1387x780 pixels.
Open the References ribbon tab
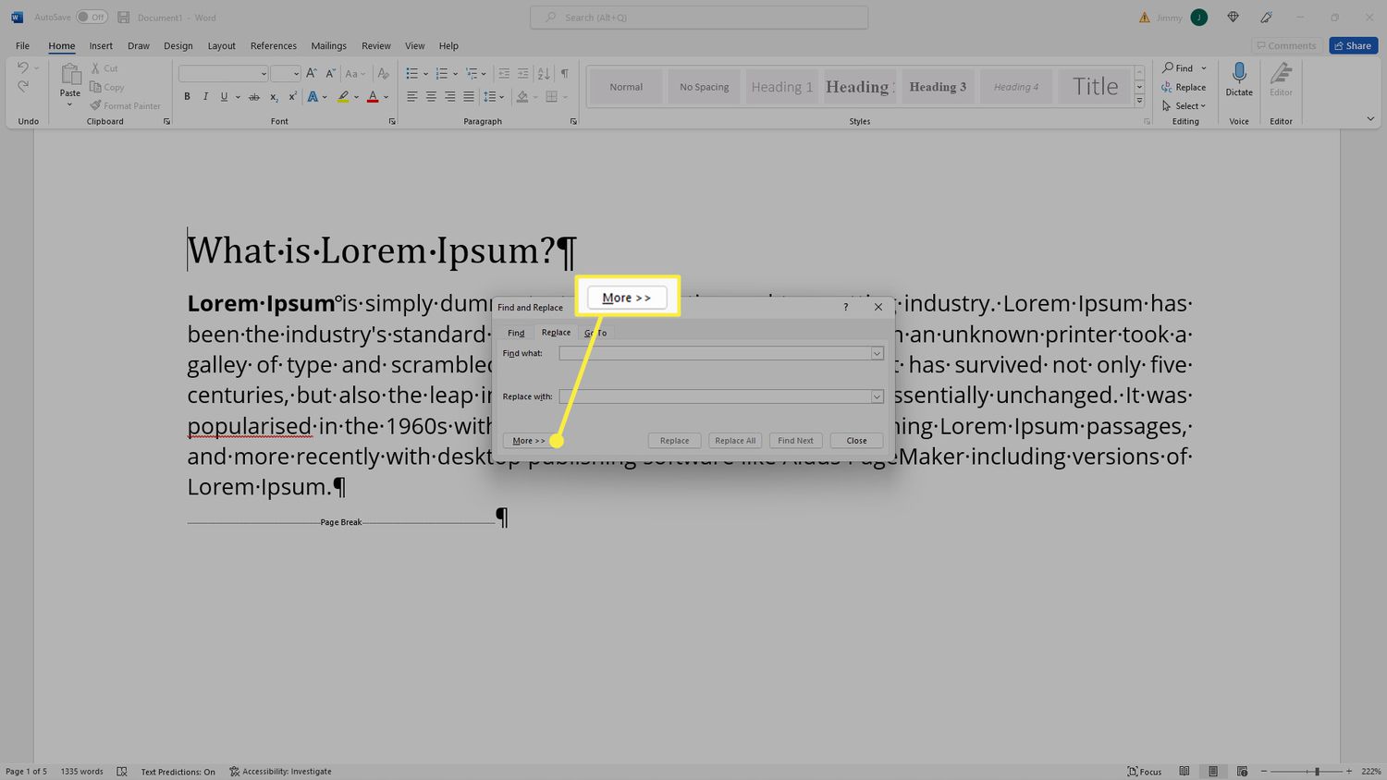273,45
